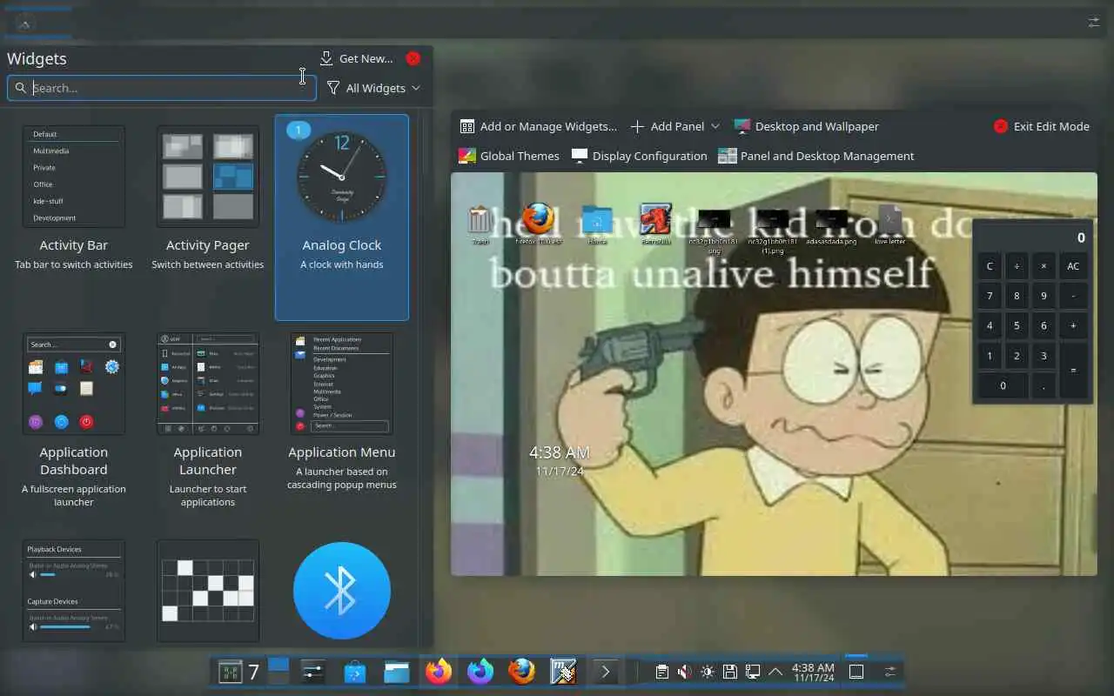The height and width of the screenshot is (696, 1114).
Task: Launch classic Firefox globe icon in panel
Action: [522, 672]
